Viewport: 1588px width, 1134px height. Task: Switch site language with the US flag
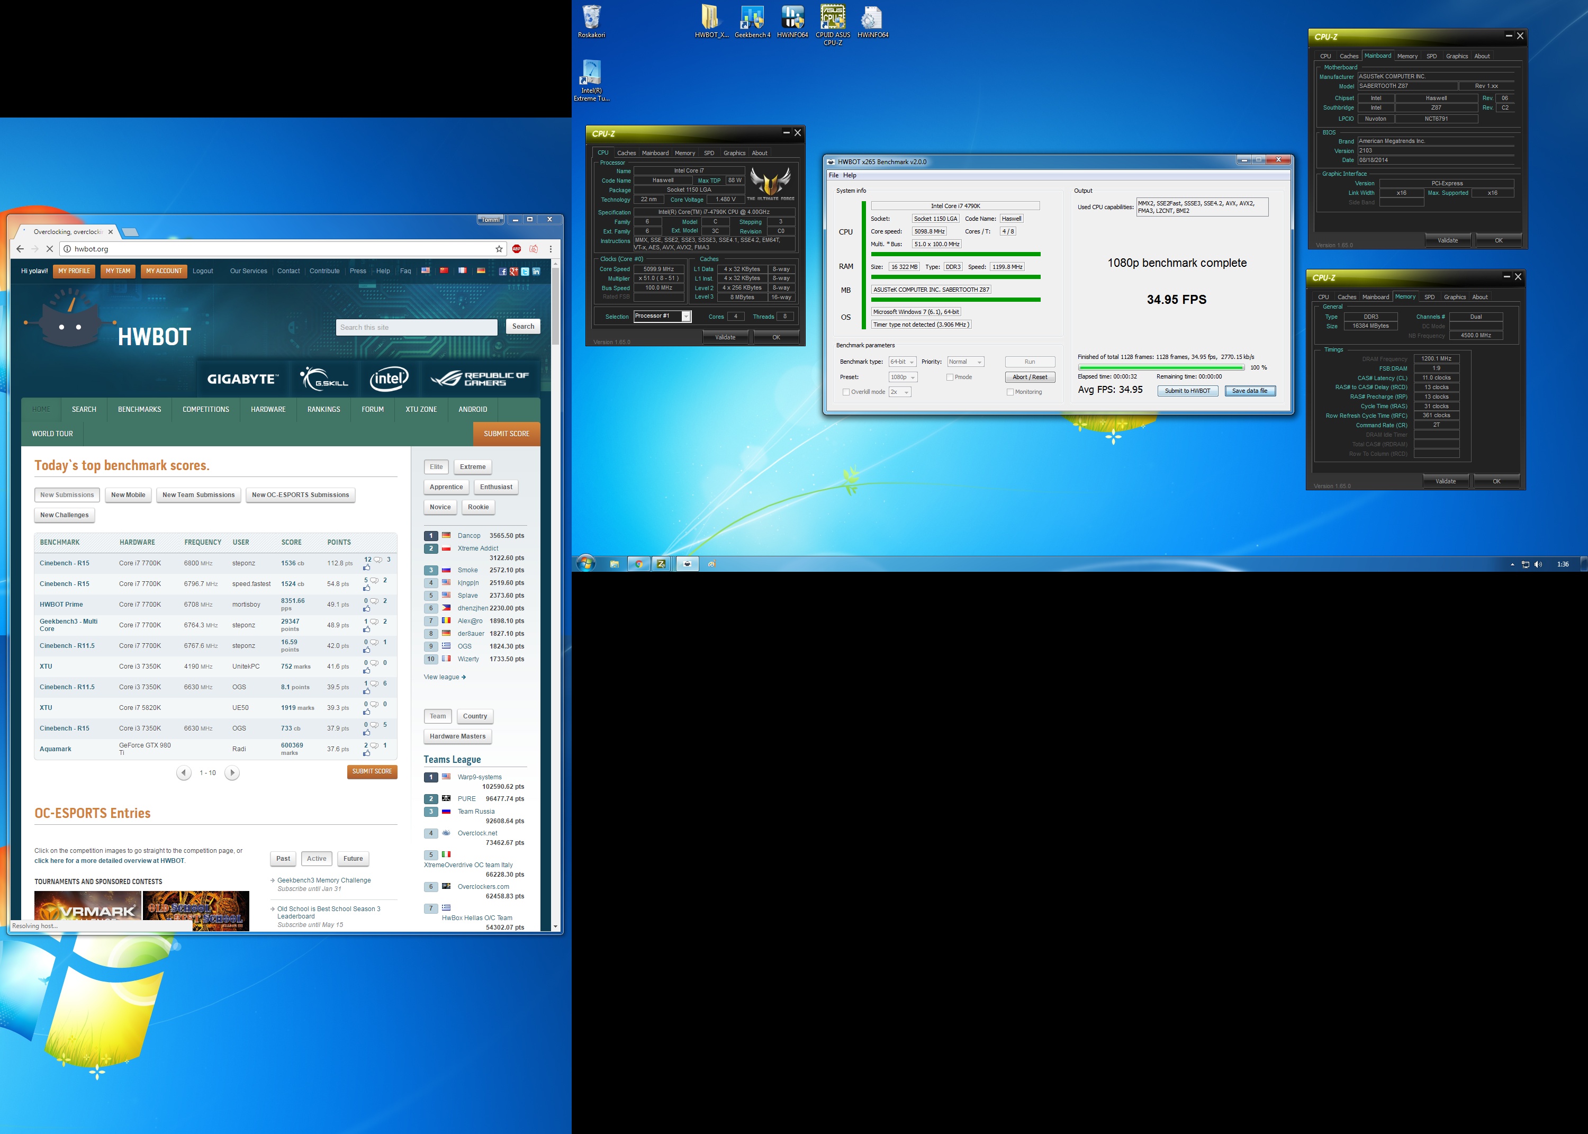click(x=425, y=270)
